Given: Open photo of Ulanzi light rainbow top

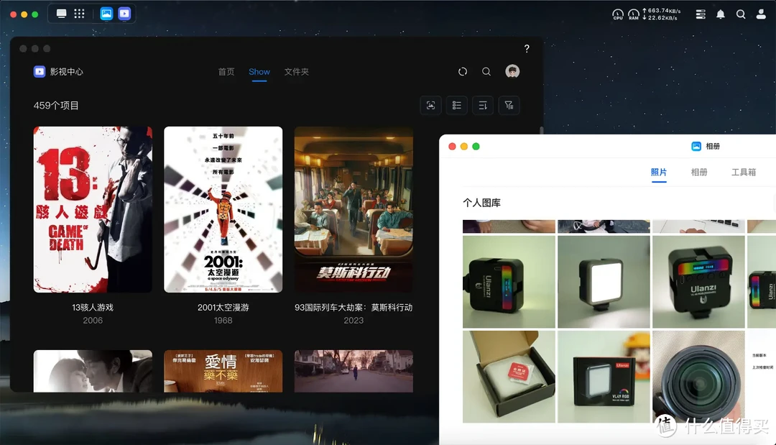Looking at the screenshot, I should point(699,282).
